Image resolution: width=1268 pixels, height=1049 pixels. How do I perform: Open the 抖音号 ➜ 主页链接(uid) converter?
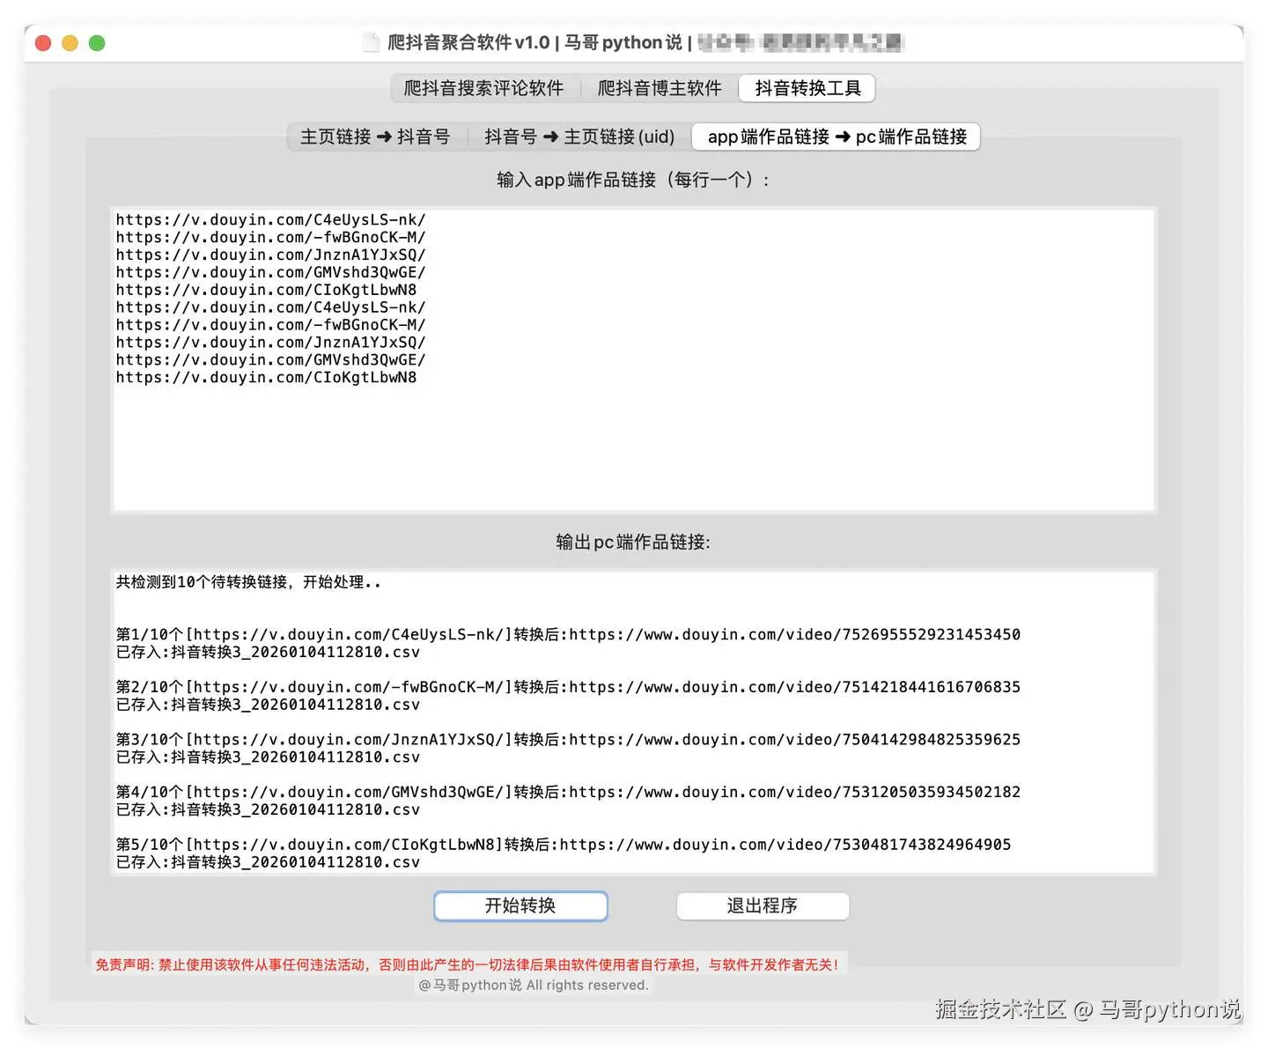(x=579, y=137)
